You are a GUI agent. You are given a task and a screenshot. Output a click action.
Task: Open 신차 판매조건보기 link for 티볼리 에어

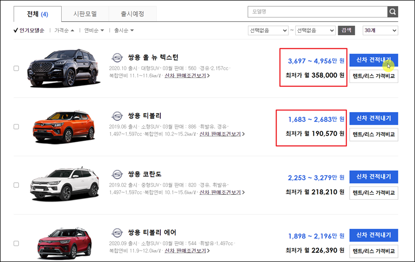coord(187,251)
